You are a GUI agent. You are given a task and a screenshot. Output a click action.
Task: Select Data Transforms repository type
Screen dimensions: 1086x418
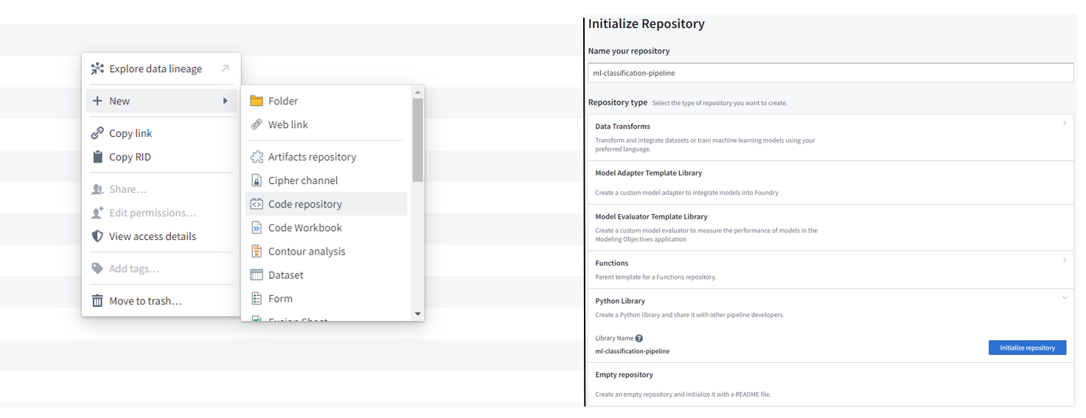point(831,137)
